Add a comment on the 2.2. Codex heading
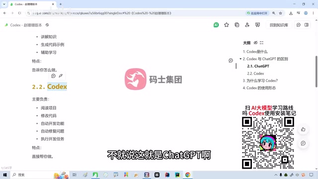The height and width of the screenshot is (179, 318). click(x=53, y=76)
